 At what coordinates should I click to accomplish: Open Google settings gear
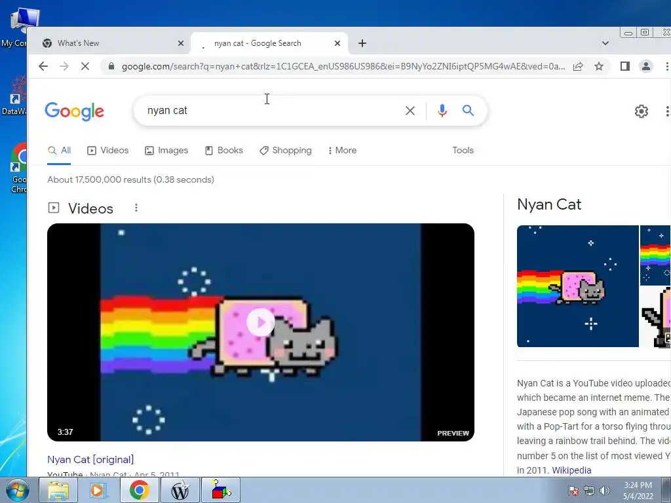(x=641, y=111)
